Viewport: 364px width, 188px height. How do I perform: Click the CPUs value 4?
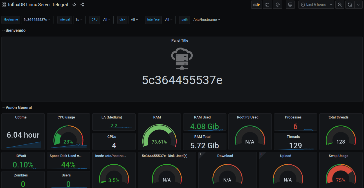tap(114, 146)
